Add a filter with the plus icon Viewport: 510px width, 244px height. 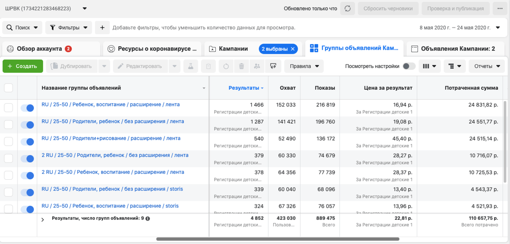[x=102, y=27]
